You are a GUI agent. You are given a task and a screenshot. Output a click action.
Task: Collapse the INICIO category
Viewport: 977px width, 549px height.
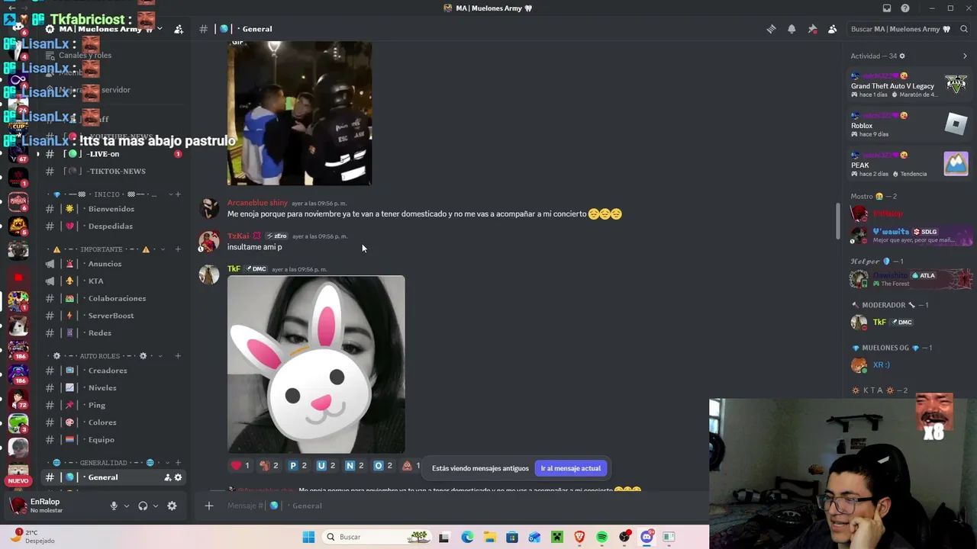[107, 194]
